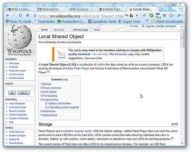
Task: Jump to 7 External links section
Action: click(49, 115)
